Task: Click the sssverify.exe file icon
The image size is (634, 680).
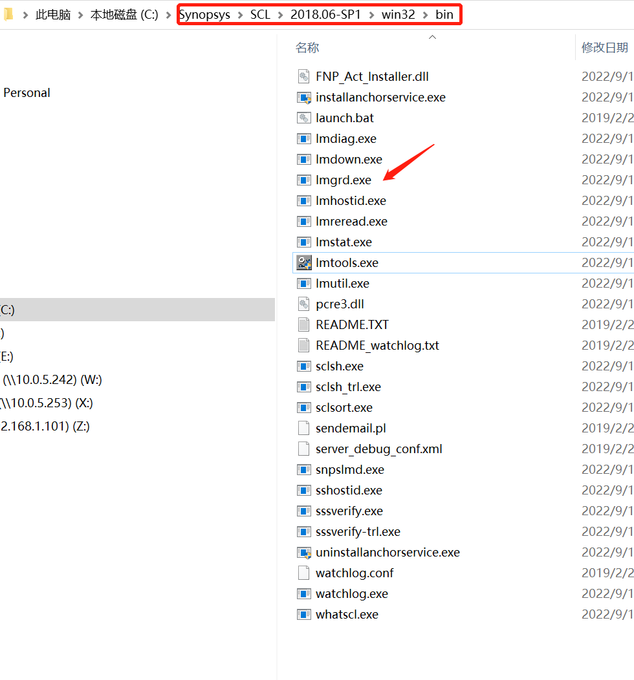Action: coord(304,511)
